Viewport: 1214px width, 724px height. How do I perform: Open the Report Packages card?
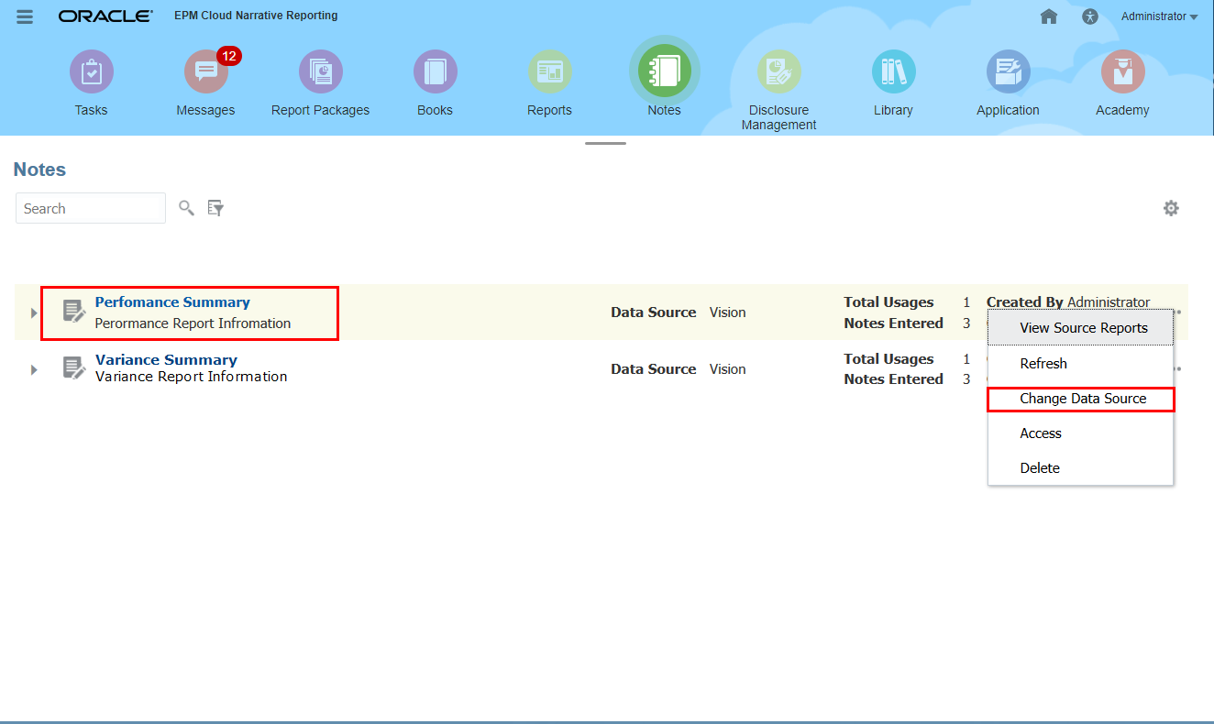point(320,83)
